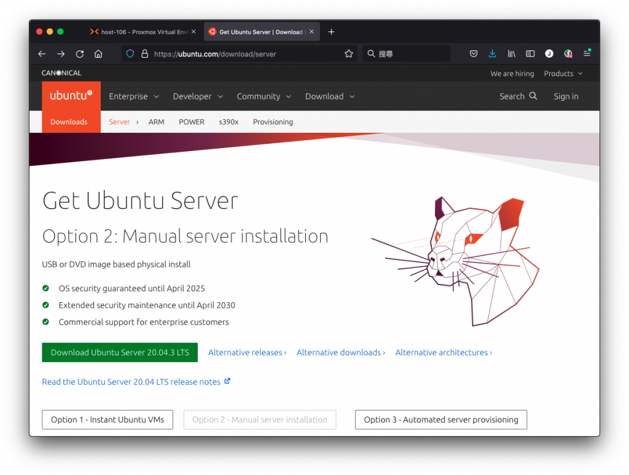The width and height of the screenshot is (629, 475).
Task: Expand the Community menu
Action: (x=264, y=96)
